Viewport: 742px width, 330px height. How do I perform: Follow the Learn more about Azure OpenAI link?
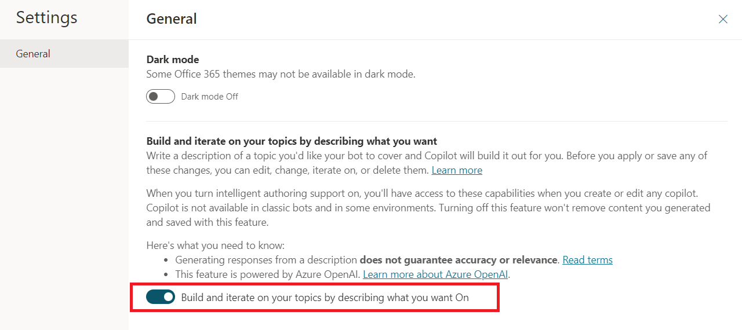tap(436, 274)
